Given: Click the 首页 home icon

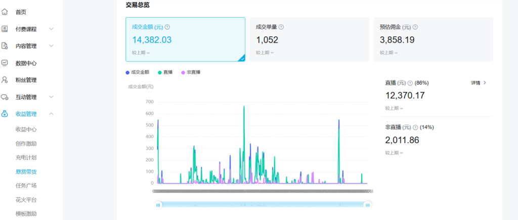Looking at the screenshot, I should tap(5, 12).
